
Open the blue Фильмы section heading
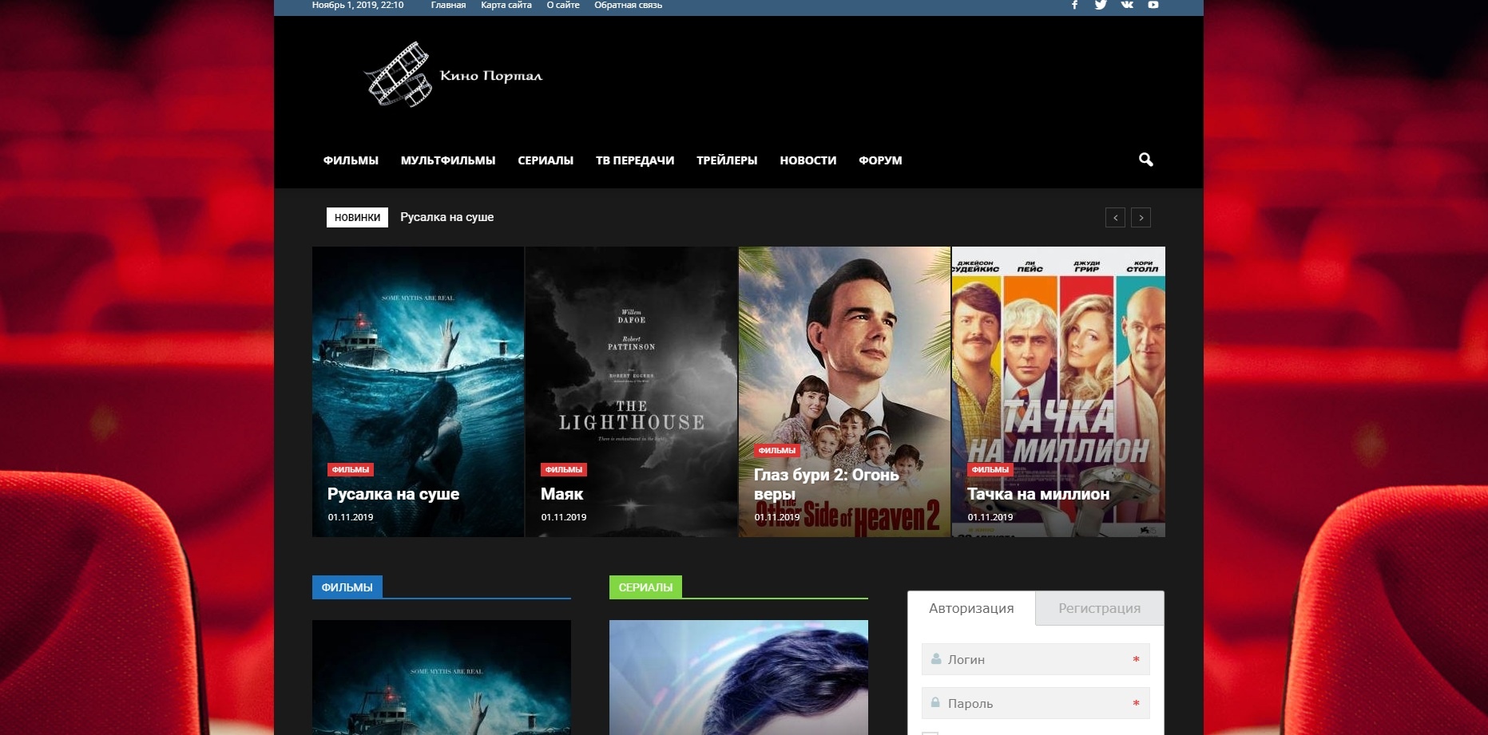(x=347, y=587)
